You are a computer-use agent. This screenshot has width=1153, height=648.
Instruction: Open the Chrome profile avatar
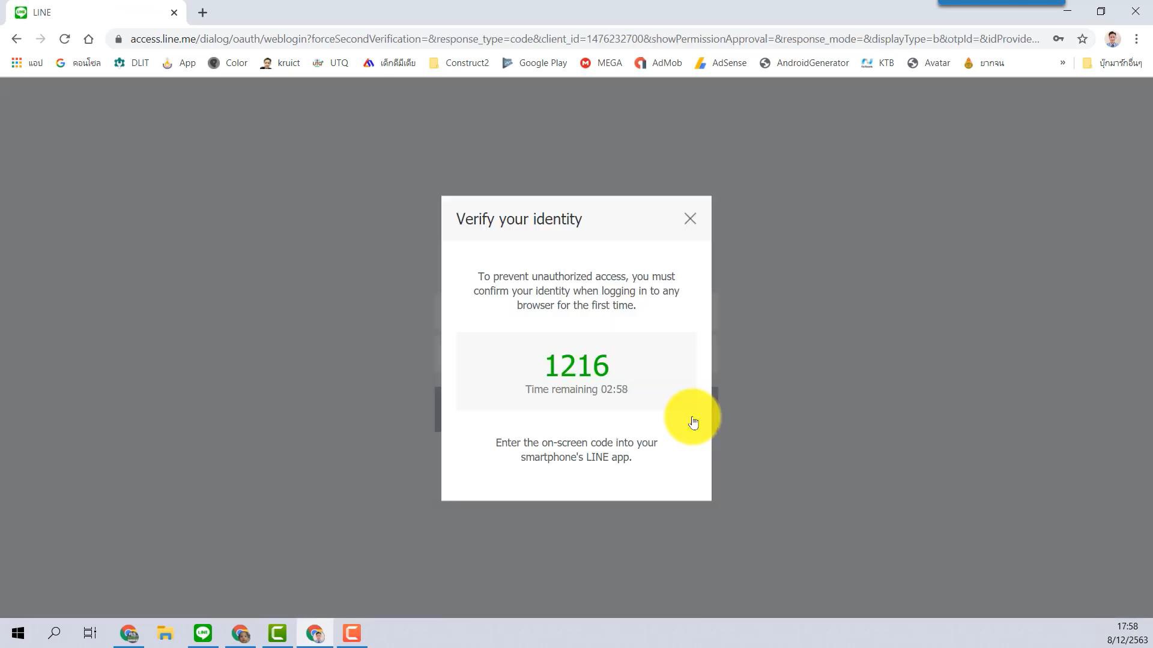click(x=1112, y=39)
